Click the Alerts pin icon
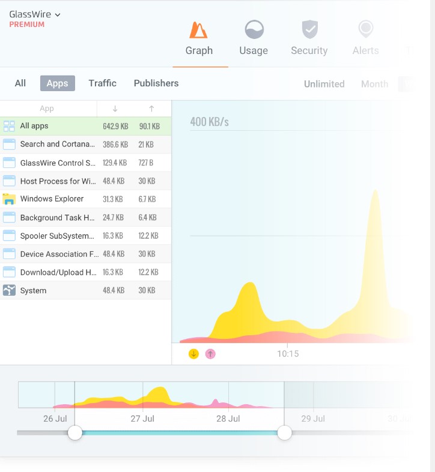The image size is (435, 472). (x=366, y=29)
